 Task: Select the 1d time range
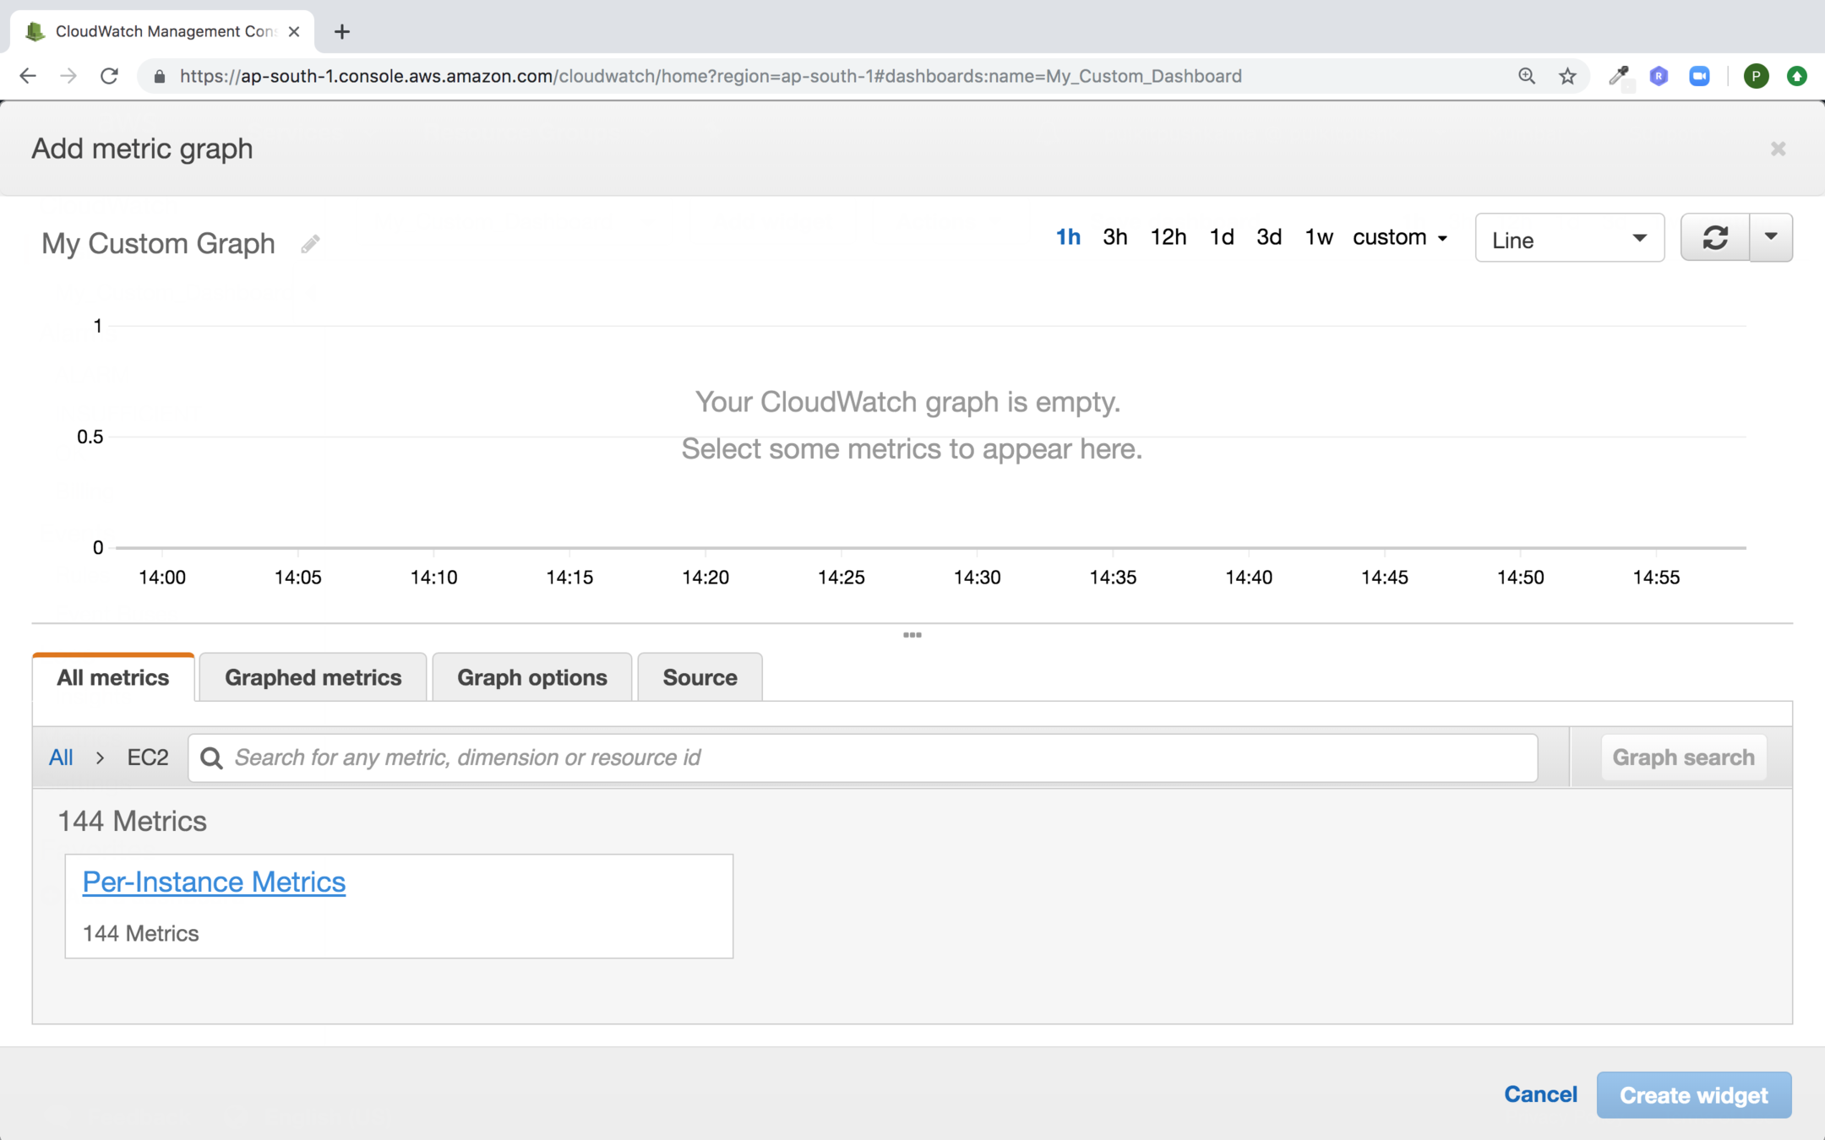coord(1221,237)
